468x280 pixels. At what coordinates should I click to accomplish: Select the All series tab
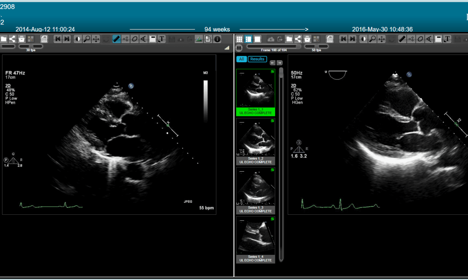coord(241,59)
